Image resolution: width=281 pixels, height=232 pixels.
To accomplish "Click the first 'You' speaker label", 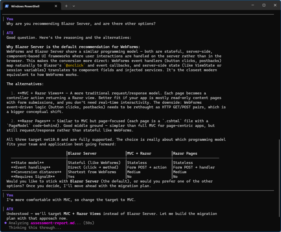I will tap(10, 19).
